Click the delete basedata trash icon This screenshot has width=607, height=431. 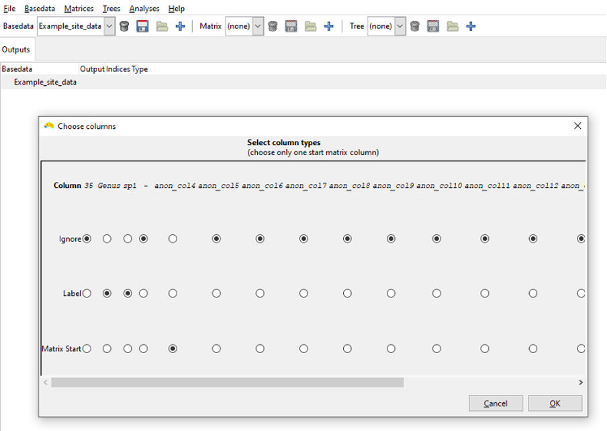(124, 26)
